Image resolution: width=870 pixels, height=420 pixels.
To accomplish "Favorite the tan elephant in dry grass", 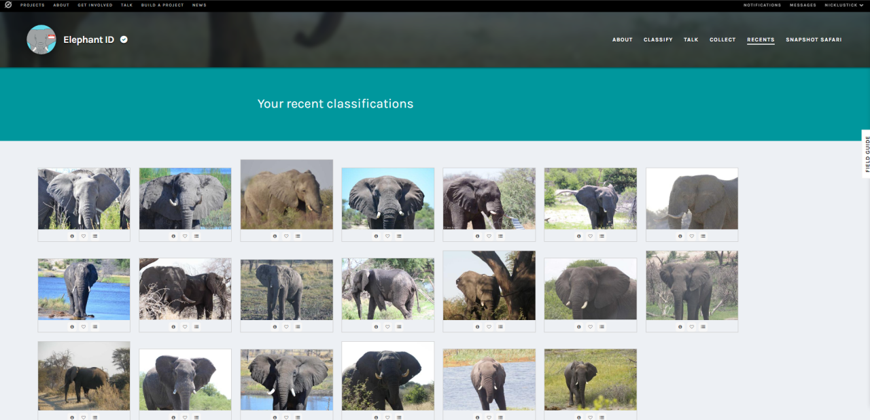I will [x=286, y=236].
